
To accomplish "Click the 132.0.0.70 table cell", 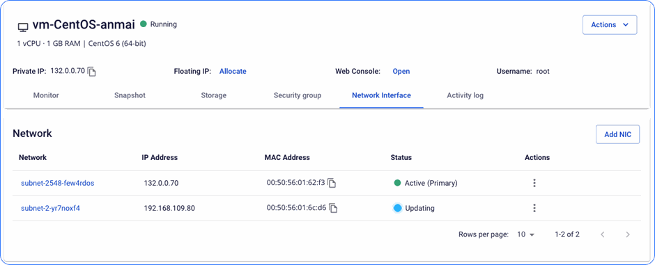I will pos(161,183).
